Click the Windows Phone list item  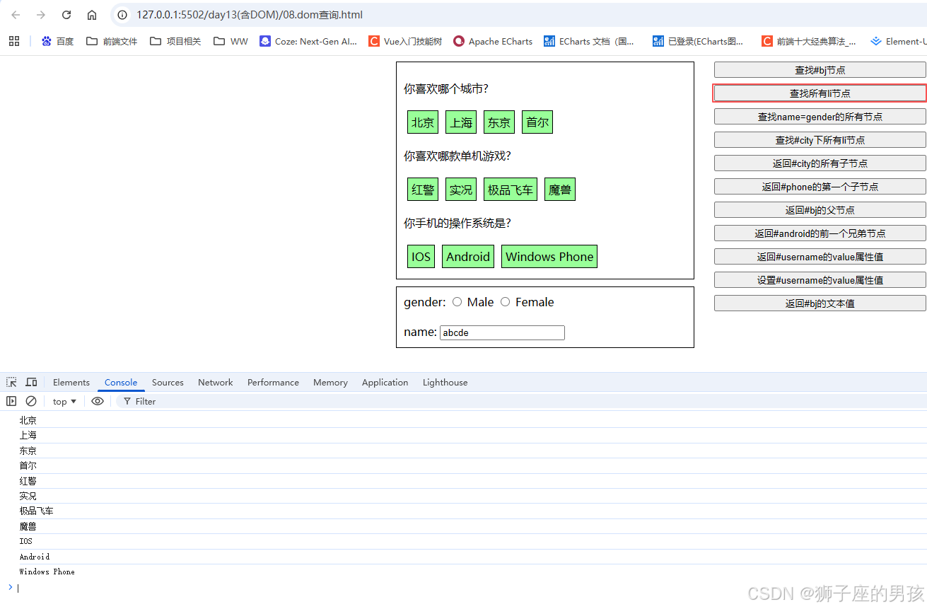[549, 256]
